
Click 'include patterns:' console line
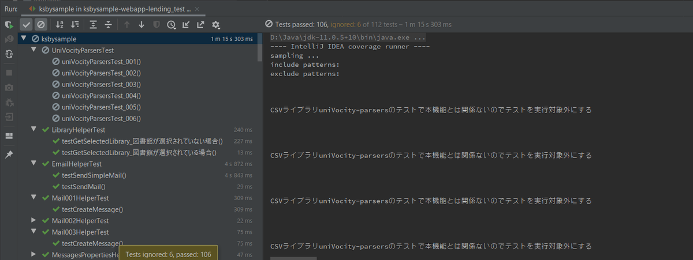point(304,65)
